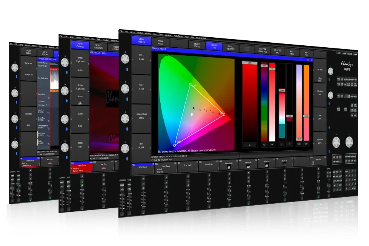Viewport: 369px width, 246px height.
Task: Click the Beam Static playback icon
Action: [x=228, y=168]
